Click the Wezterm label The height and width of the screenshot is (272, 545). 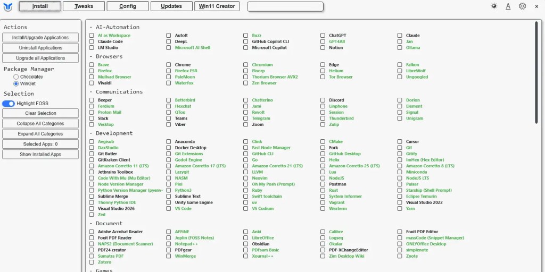pos(338,208)
